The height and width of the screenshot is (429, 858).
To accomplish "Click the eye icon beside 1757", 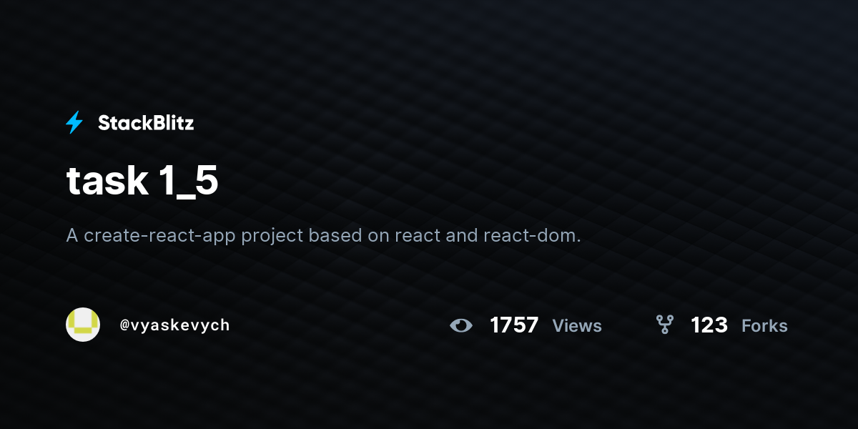I will pos(461,326).
